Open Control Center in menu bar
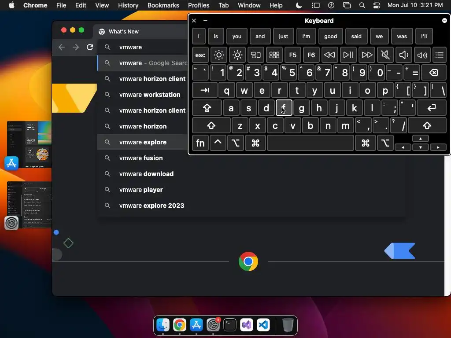The width and height of the screenshot is (451, 338). coord(376,5)
